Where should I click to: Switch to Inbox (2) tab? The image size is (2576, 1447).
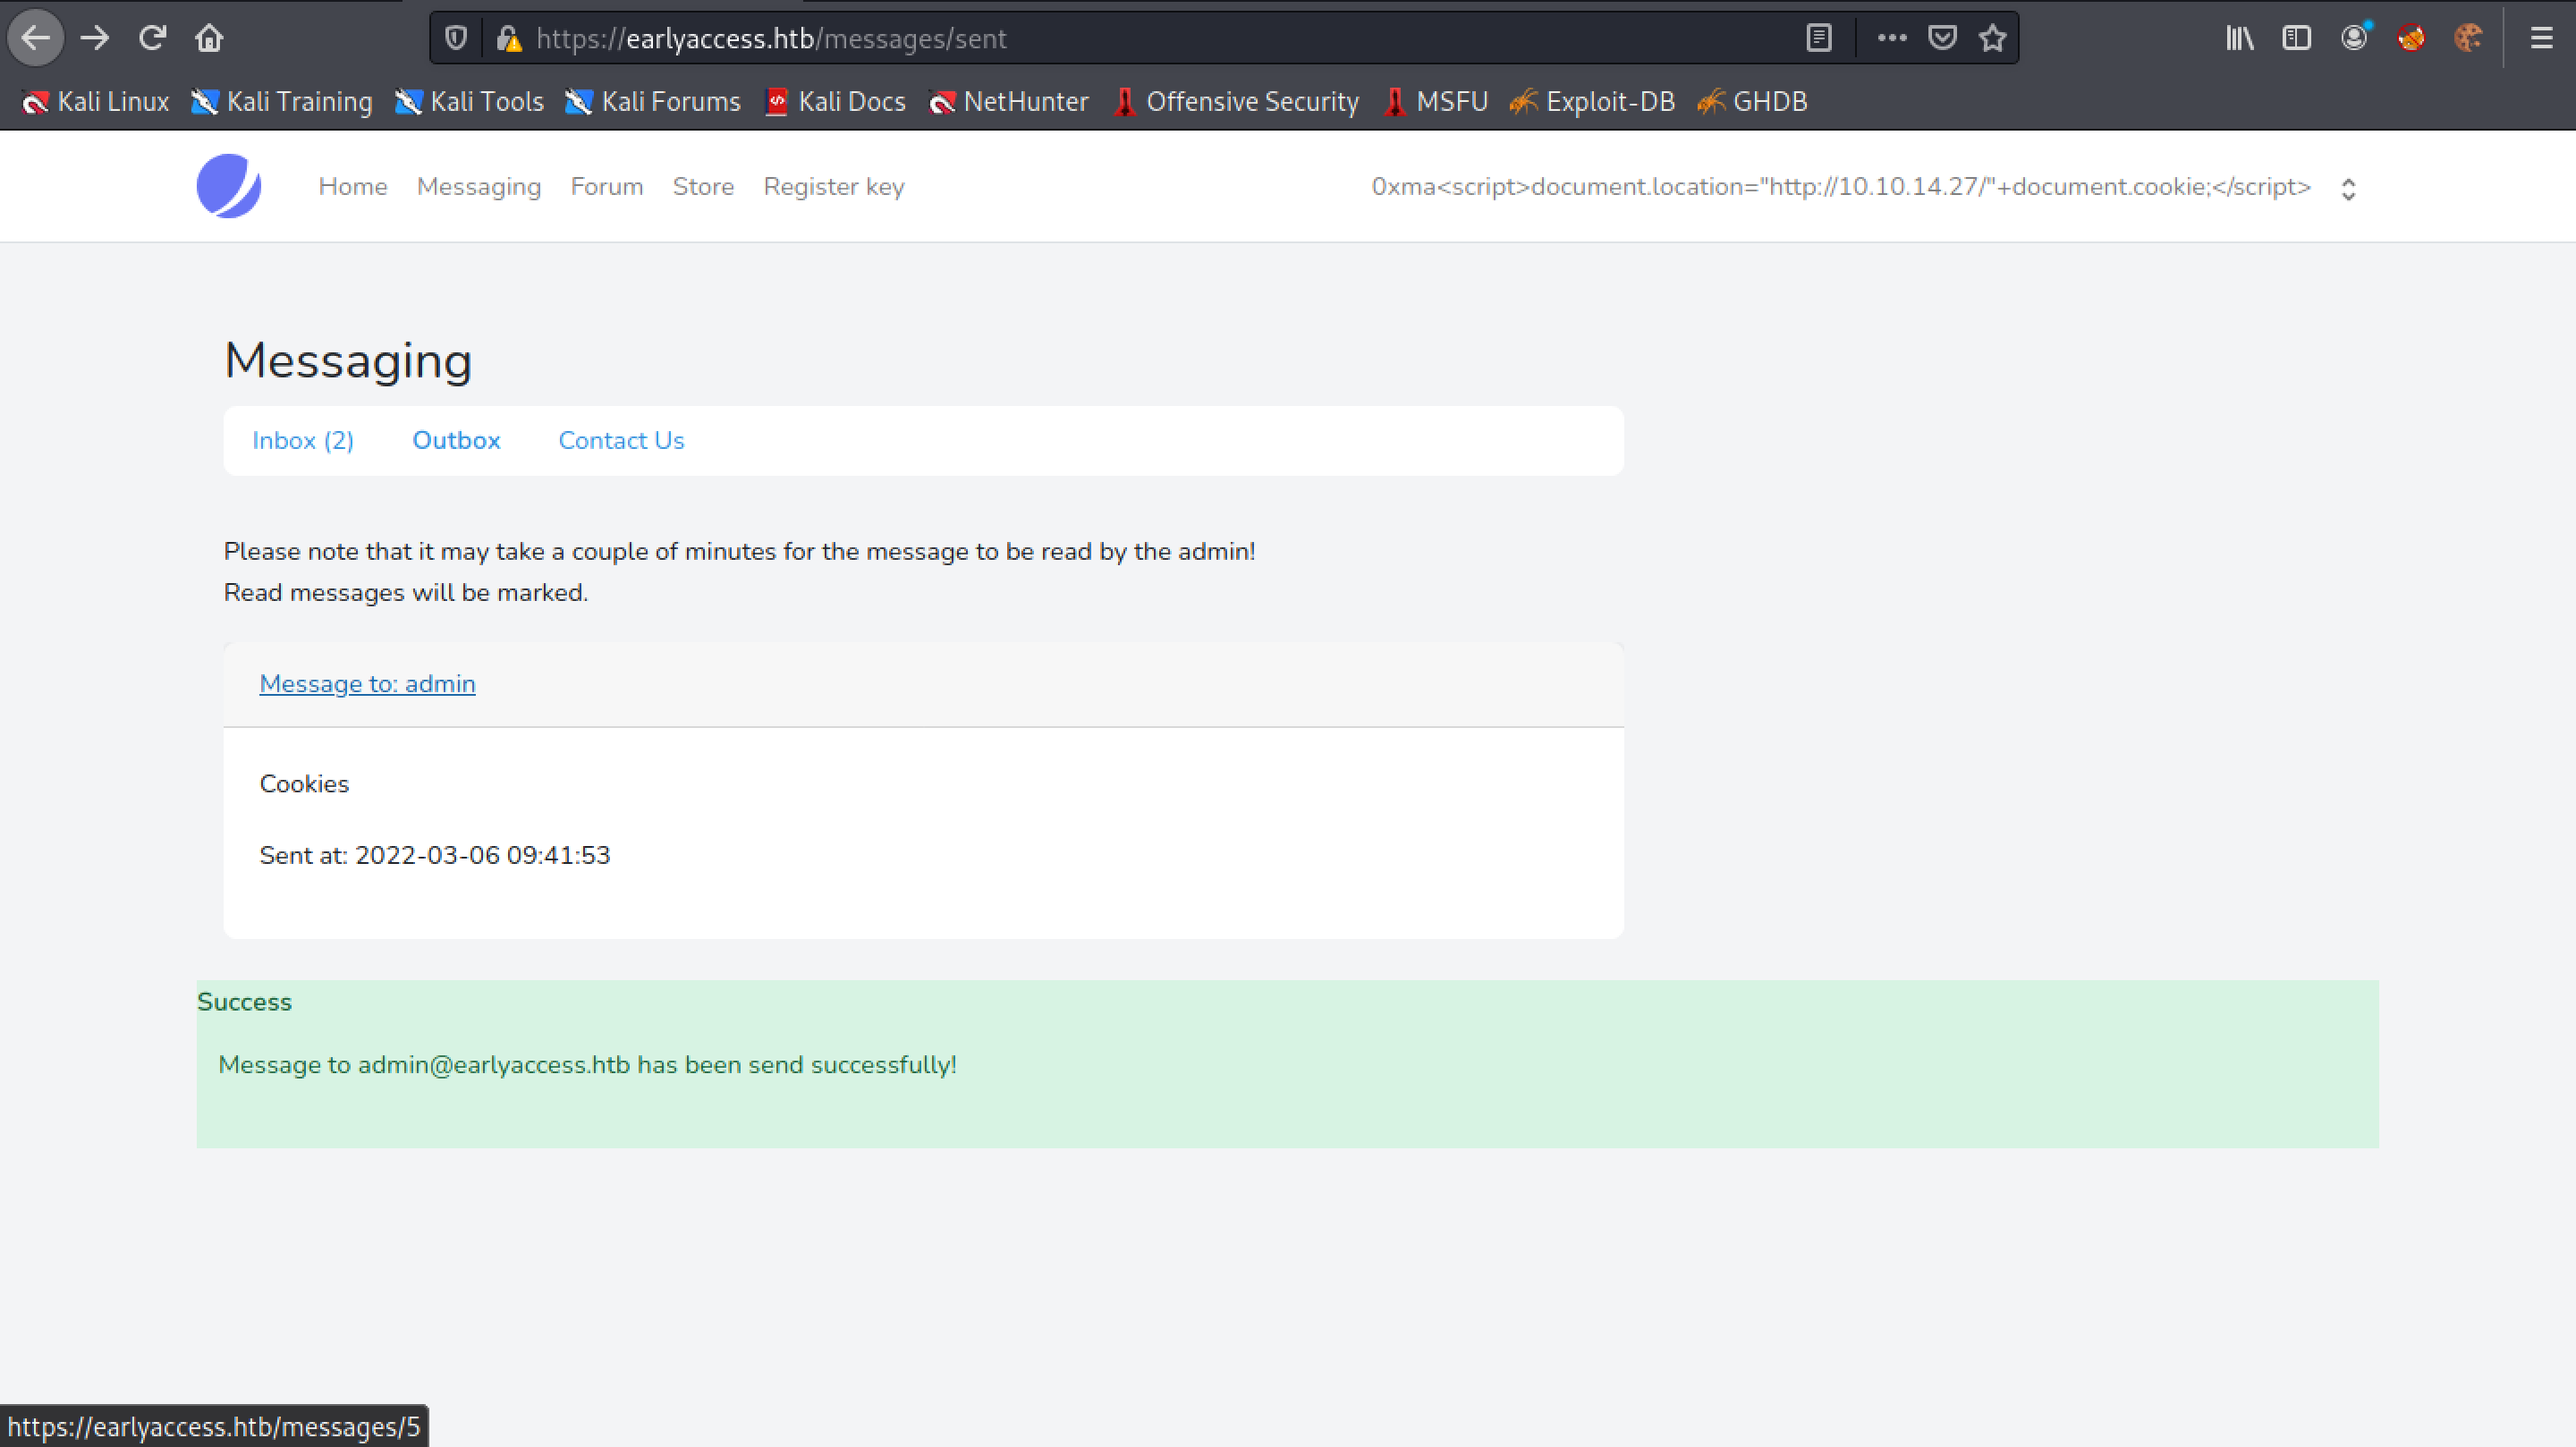click(303, 441)
